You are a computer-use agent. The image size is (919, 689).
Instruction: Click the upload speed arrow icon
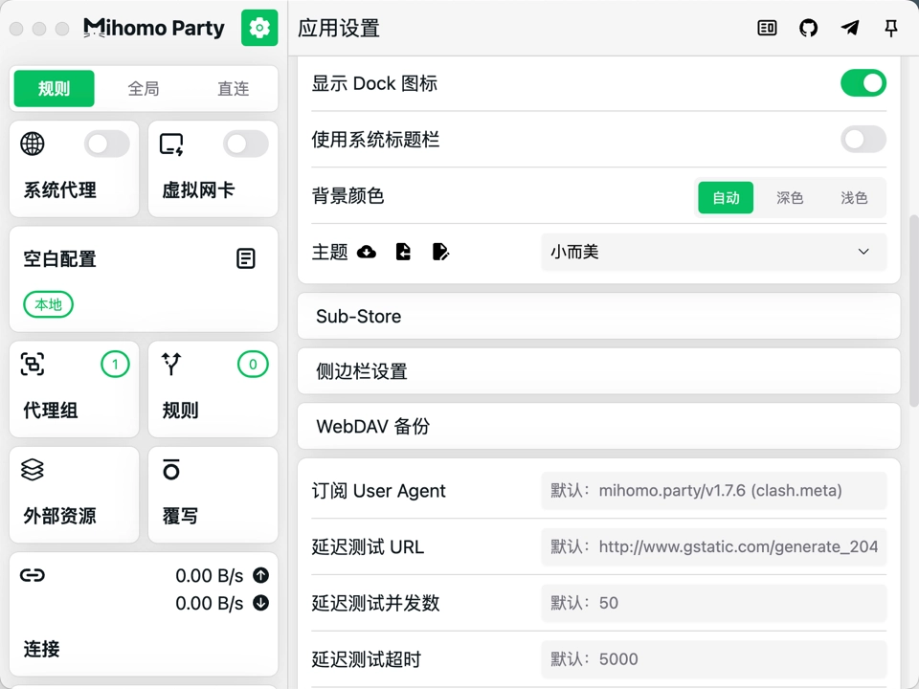click(x=260, y=575)
